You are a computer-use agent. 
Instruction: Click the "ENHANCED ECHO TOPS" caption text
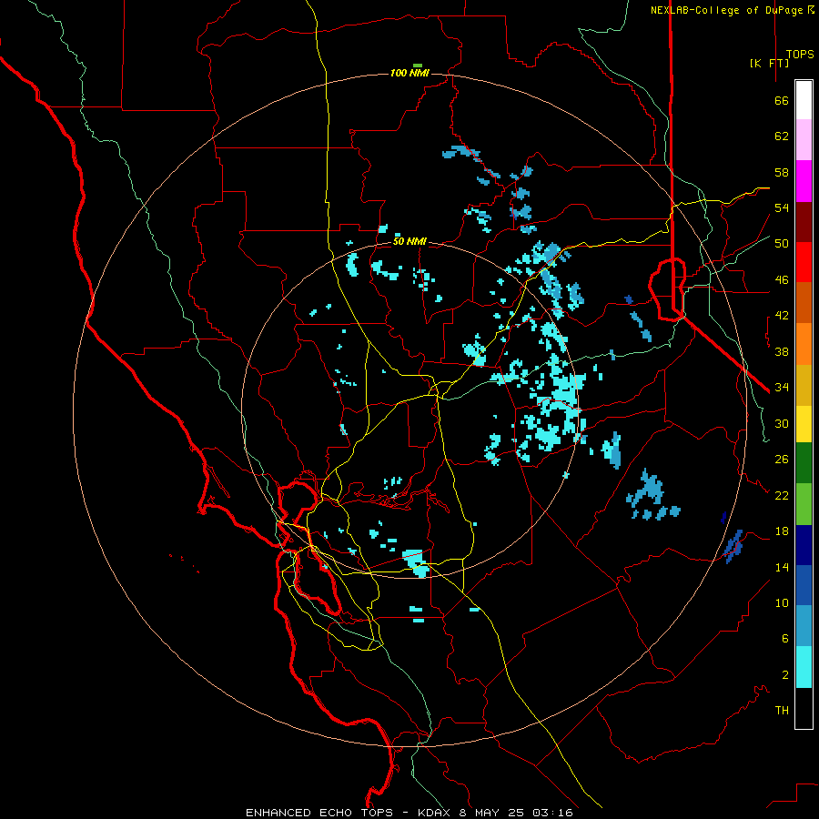[319, 813]
